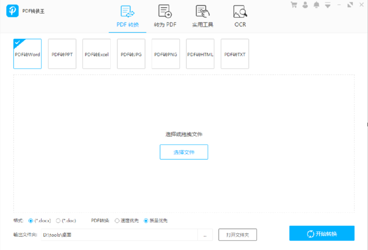Switch to the OCR tab
The width and height of the screenshot is (368, 250).
(x=240, y=16)
